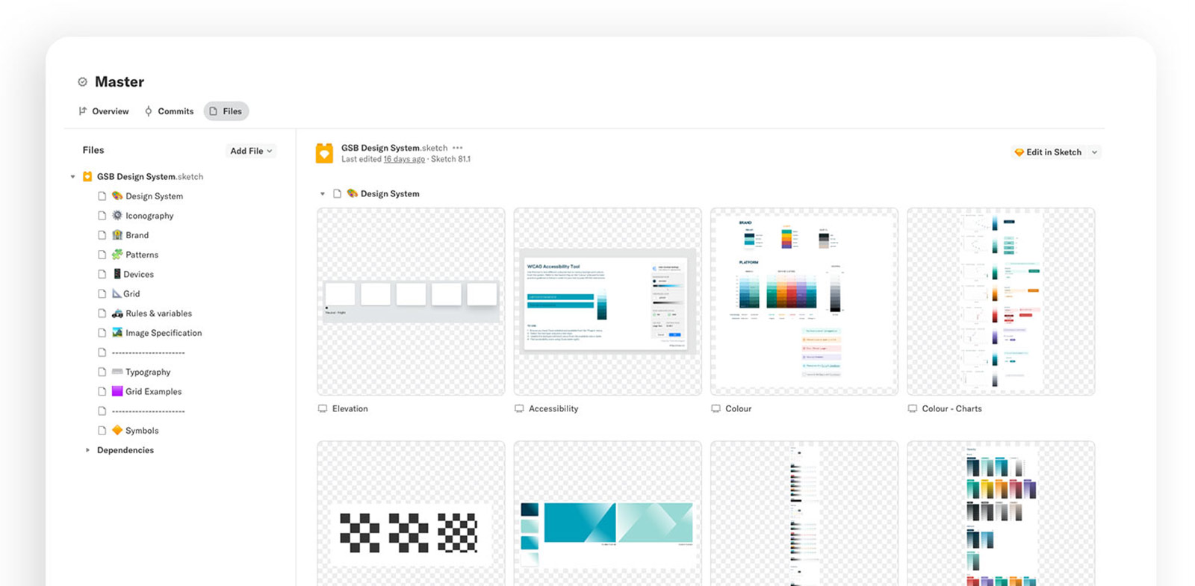Open the three-dots menu beside GSB Design System.sketch
Screen dimensions: 1195x586
[x=457, y=148]
